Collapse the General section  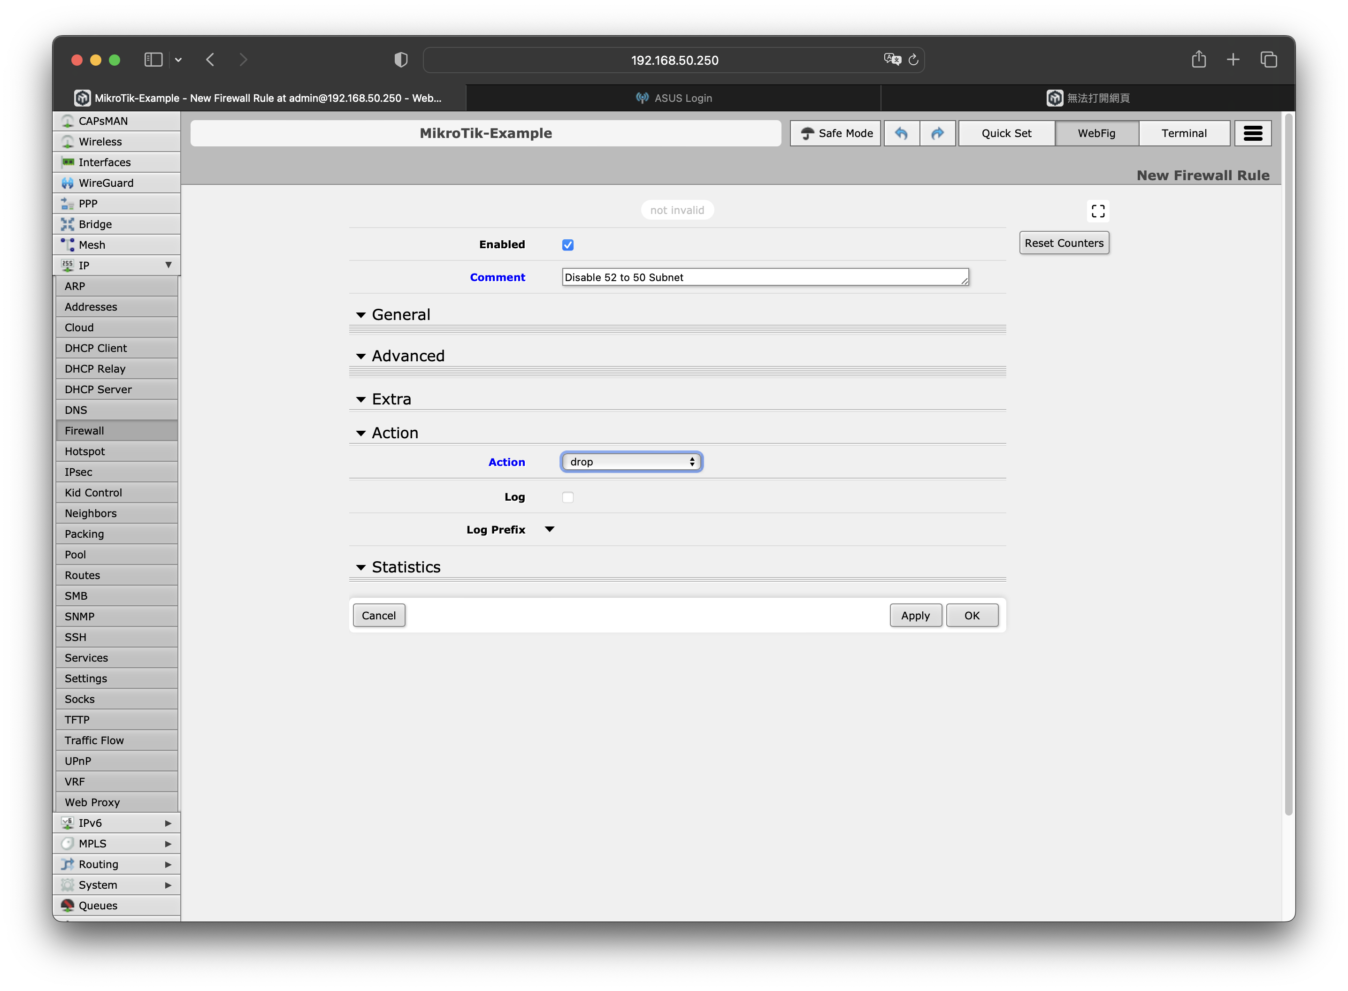click(x=361, y=315)
